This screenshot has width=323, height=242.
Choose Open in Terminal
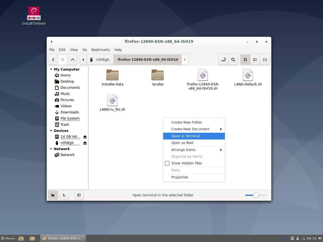pos(194,136)
